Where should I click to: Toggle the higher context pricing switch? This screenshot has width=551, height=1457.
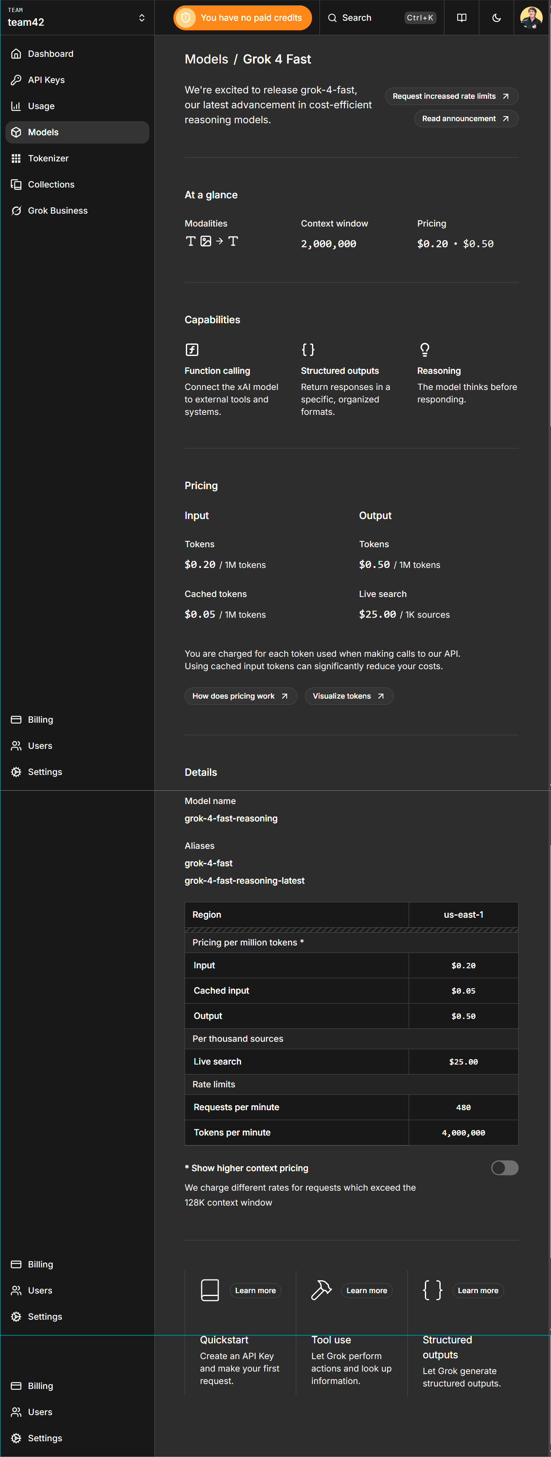[x=504, y=1167]
